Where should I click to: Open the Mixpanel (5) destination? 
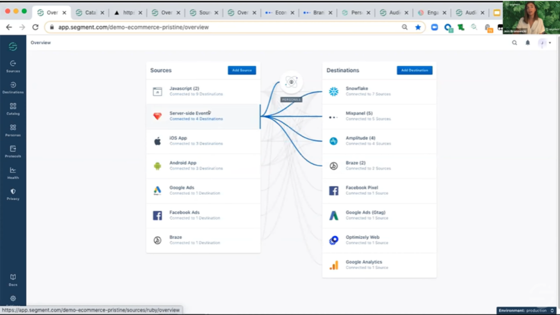tap(380, 116)
